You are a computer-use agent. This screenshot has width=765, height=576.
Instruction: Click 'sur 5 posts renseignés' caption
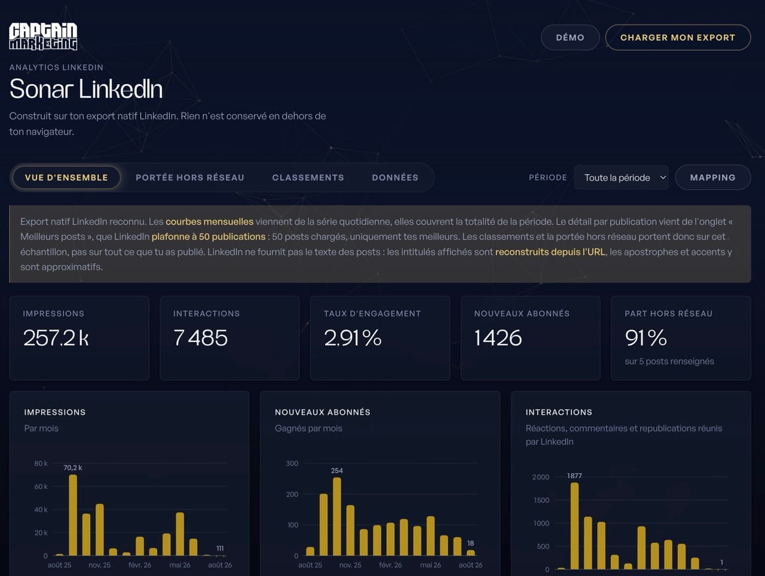coord(669,361)
